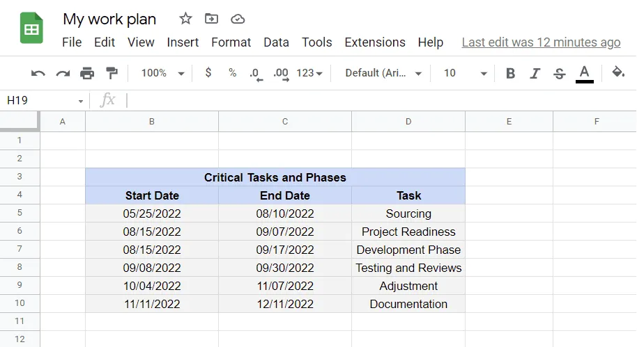
Task: Open the last edit version history link
Action: [x=541, y=42]
